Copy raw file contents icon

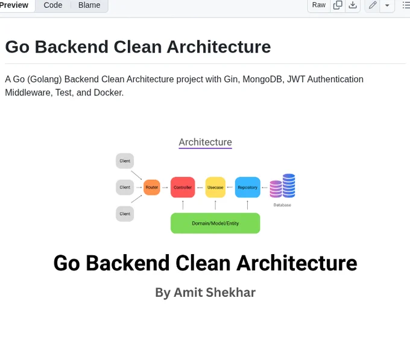click(338, 5)
